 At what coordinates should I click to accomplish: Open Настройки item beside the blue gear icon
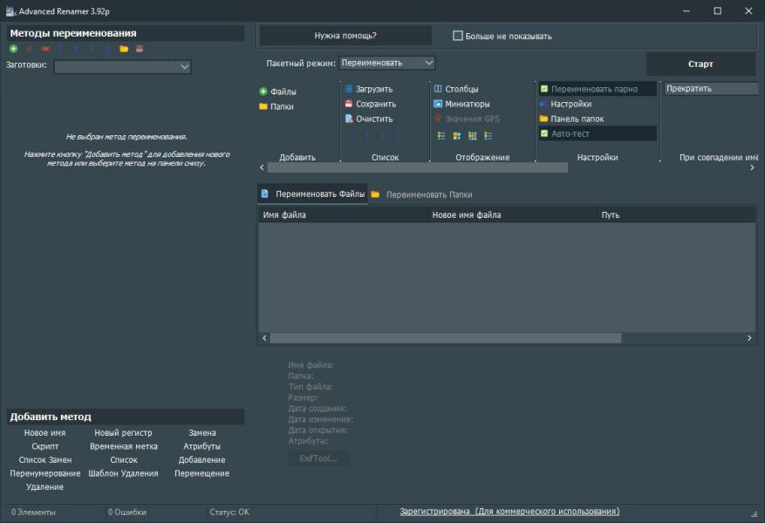(x=565, y=104)
